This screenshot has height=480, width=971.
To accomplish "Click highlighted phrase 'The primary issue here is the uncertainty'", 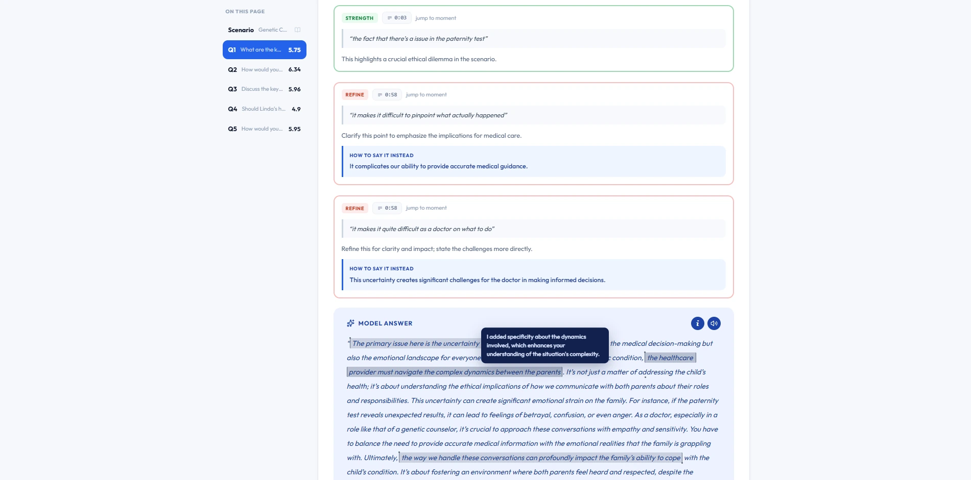I will point(415,344).
